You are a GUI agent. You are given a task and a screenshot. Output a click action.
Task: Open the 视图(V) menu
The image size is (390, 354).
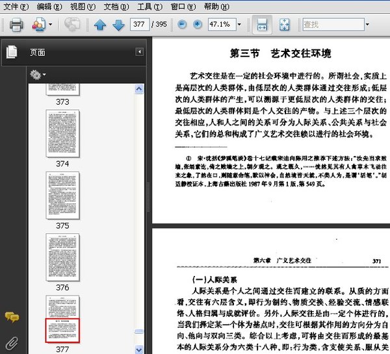83,6
